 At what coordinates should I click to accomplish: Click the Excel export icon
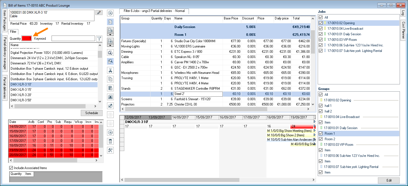point(110,97)
